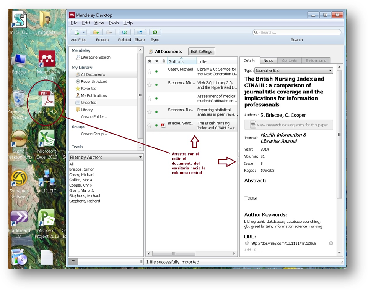The height and width of the screenshot is (290, 368).
Task: Open the Tools menu
Action: click(114, 23)
